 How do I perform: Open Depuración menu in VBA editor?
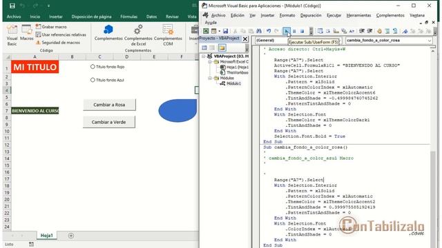tap(311, 15)
